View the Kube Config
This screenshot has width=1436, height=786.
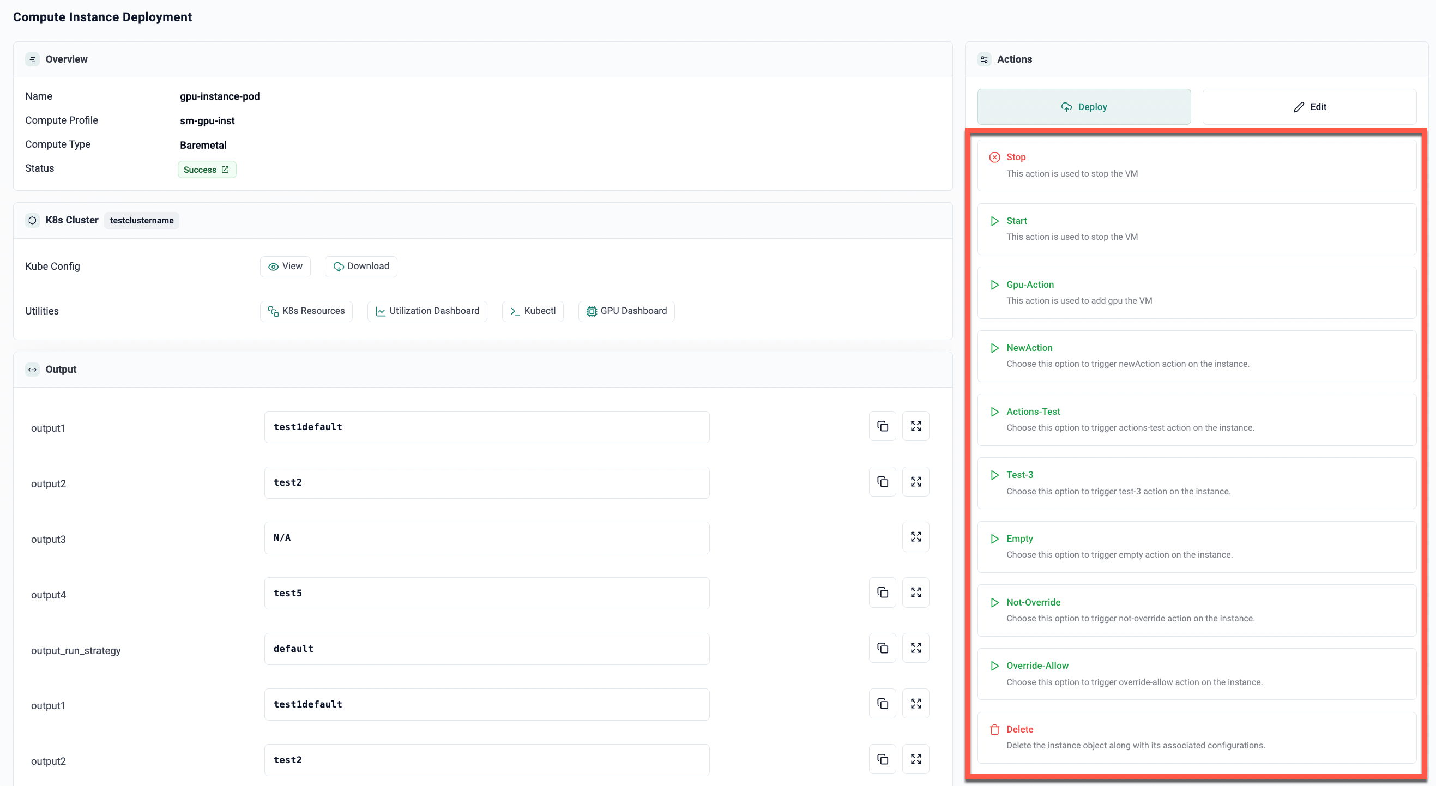[285, 267]
